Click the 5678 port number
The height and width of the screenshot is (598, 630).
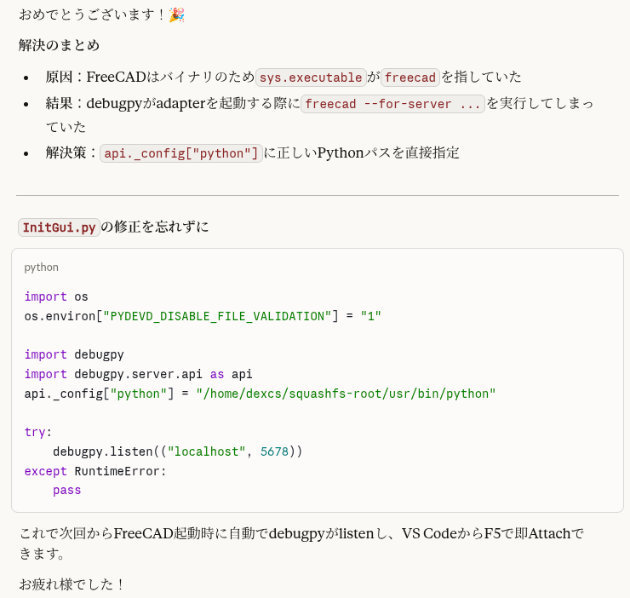274,451
